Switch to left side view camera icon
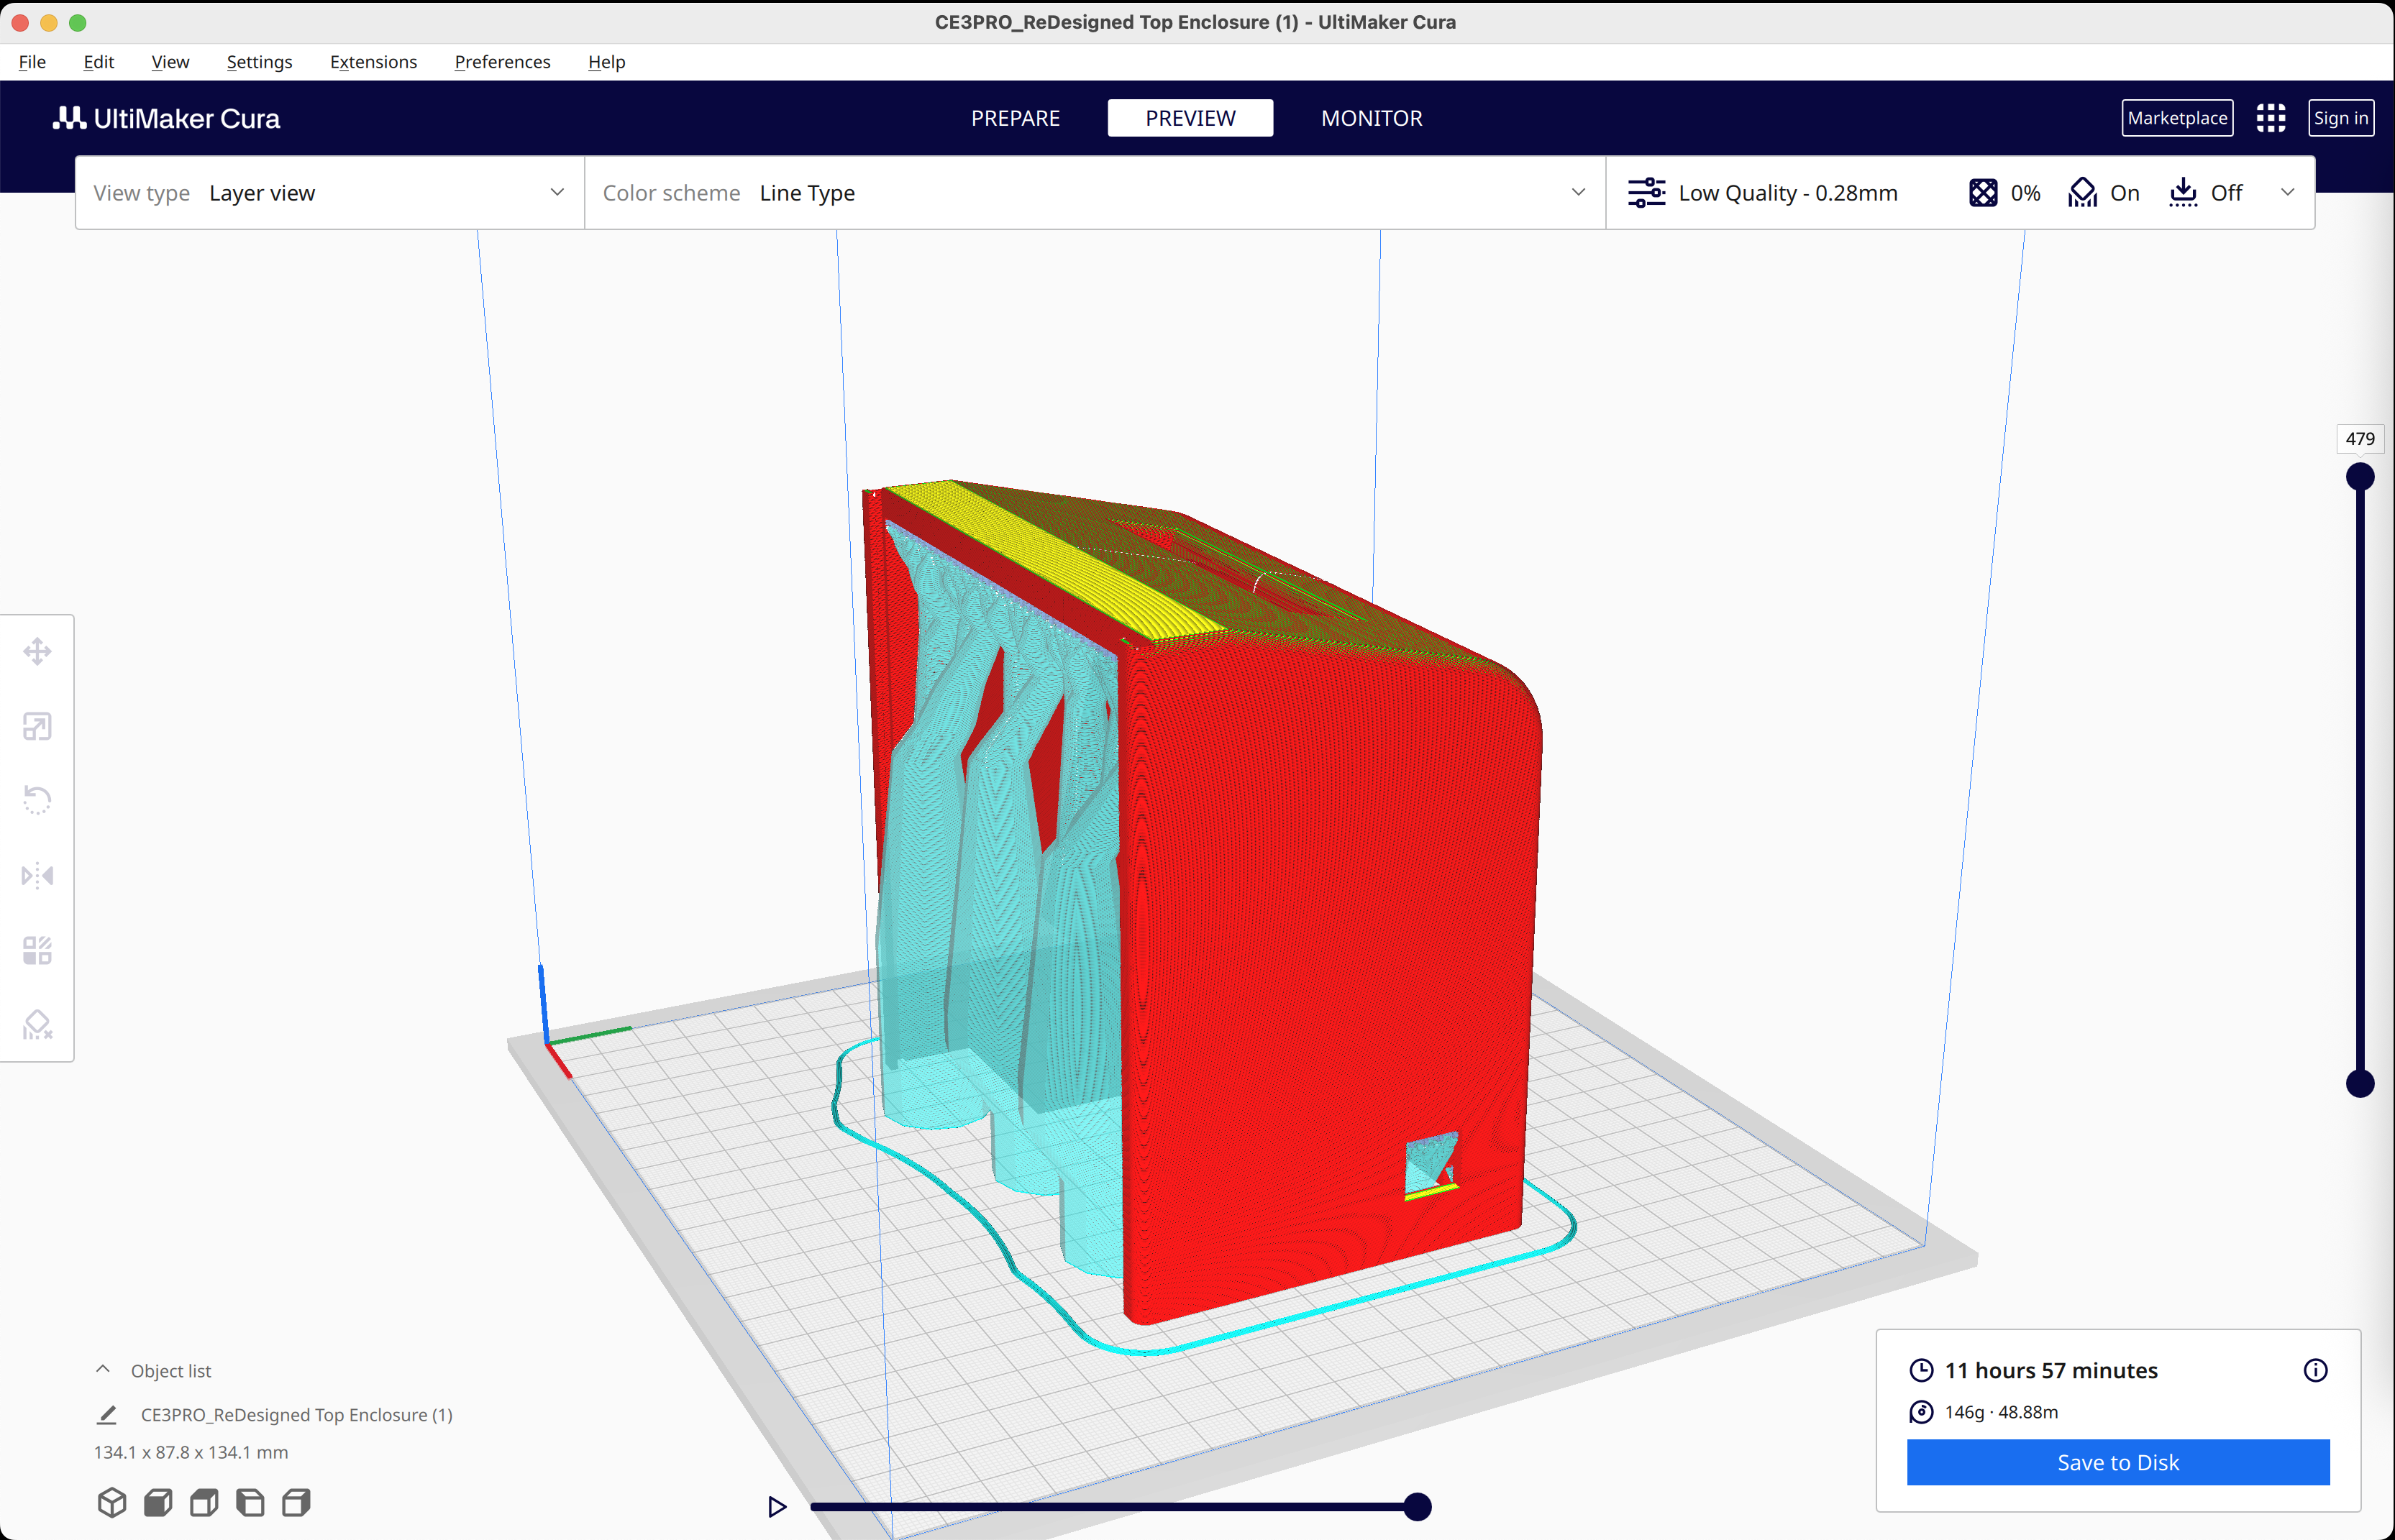 (250, 1502)
